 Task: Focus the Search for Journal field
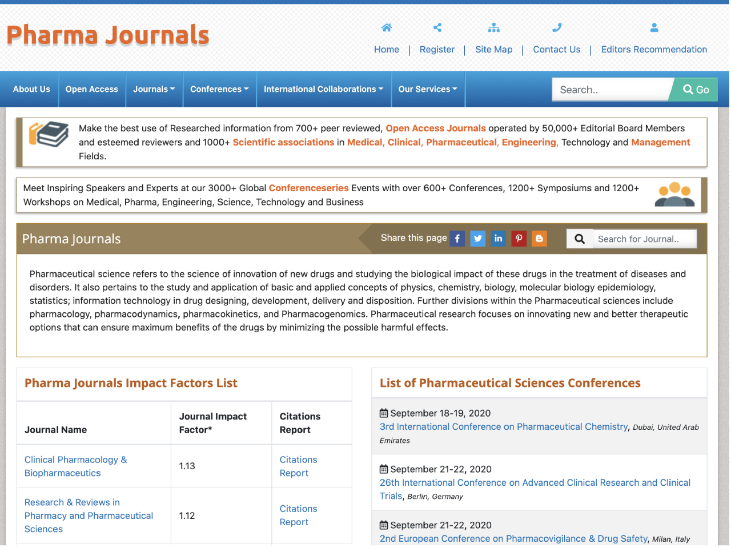[x=645, y=239]
